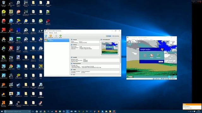Click Cancelar in the Apagar equipo dialog
Screen dimensions: 202x113
point(161,62)
